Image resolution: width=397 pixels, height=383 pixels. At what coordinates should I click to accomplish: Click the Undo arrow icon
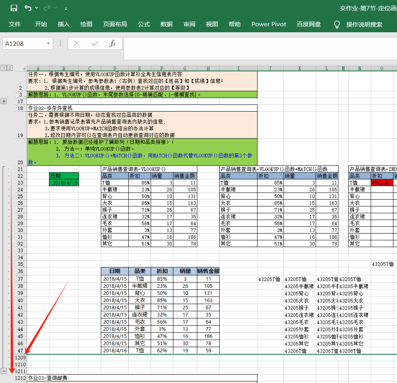(x=28, y=8)
